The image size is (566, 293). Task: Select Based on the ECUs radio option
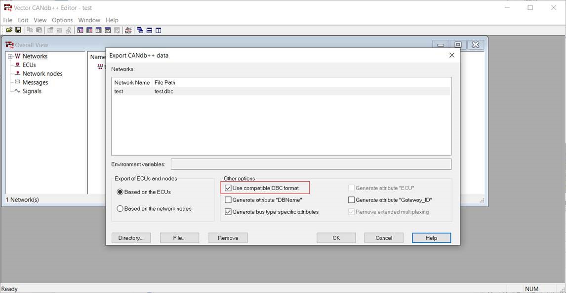click(x=120, y=192)
